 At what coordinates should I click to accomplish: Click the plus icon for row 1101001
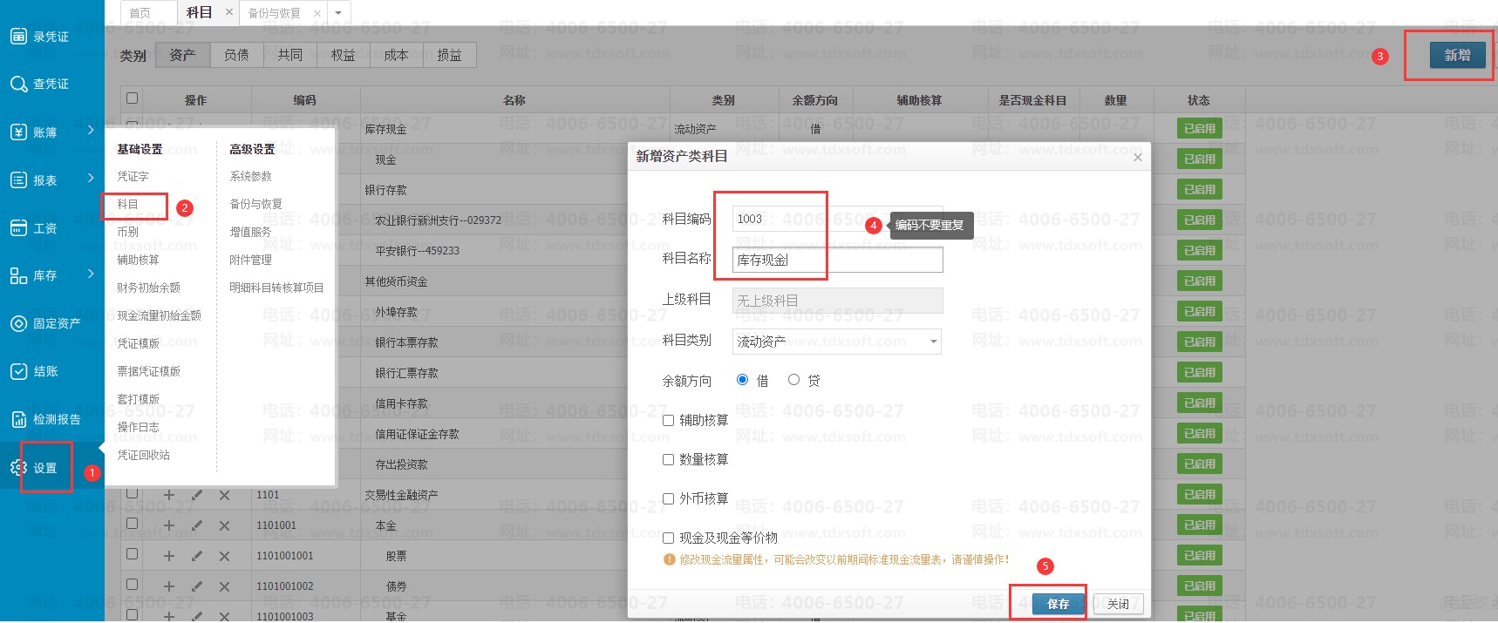(169, 525)
